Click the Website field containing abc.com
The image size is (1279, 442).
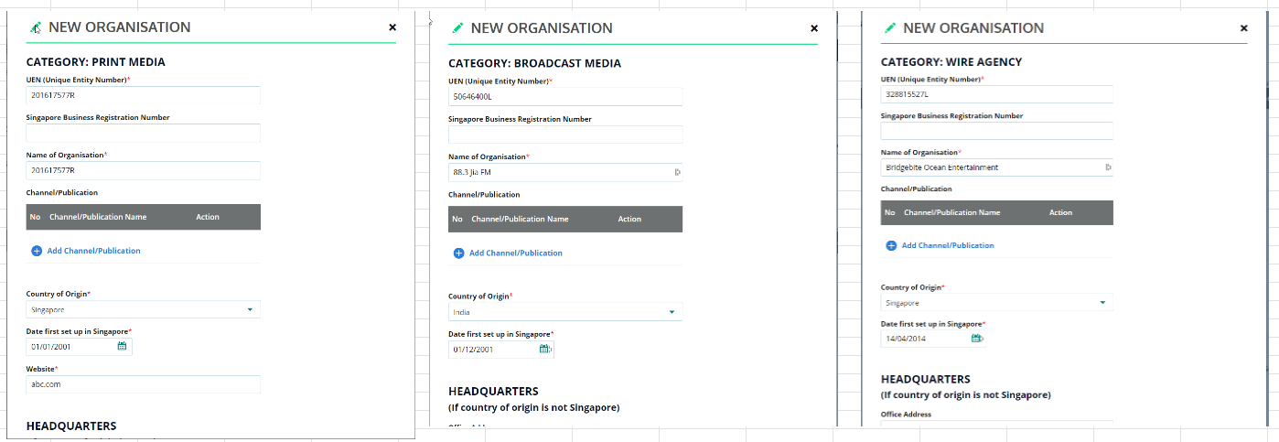[x=143, y=385]
